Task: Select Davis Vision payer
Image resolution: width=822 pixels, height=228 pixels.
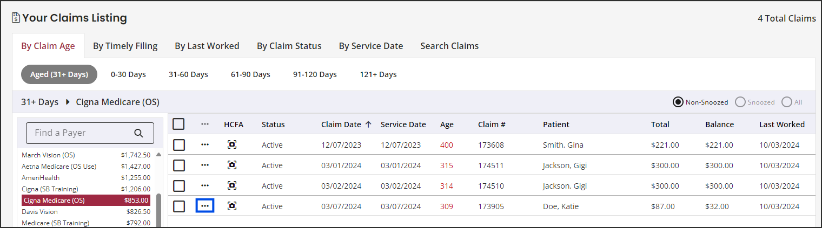Action: [86, 211]
